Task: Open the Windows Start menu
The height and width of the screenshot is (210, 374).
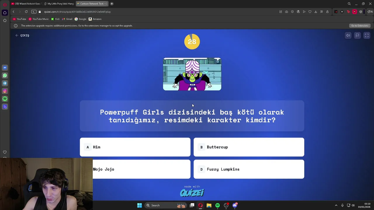Action: 139,205
